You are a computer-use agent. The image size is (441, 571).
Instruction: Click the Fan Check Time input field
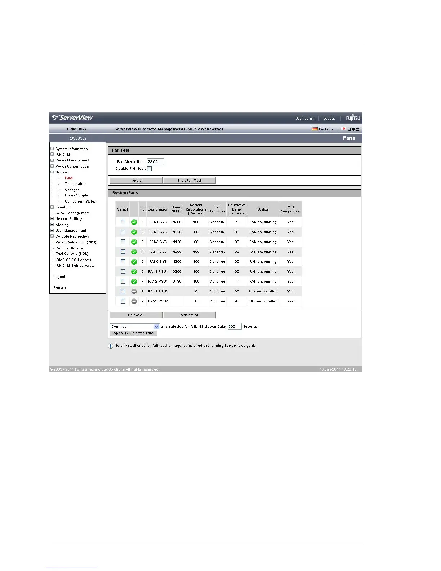pyautogui.click(x=155, y=162)
